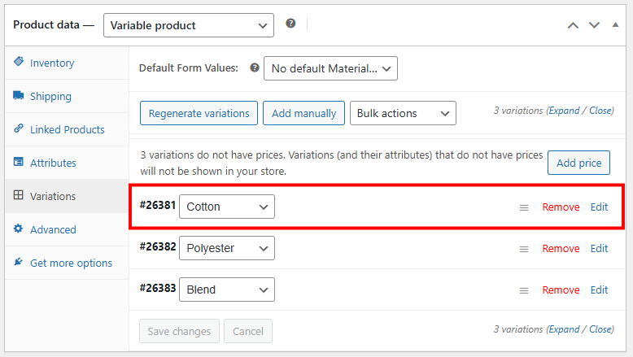Image resolution: width=633 pixels, height=357 pixels.
Task: Click top Close variations link
Action: tap(600, 111)
